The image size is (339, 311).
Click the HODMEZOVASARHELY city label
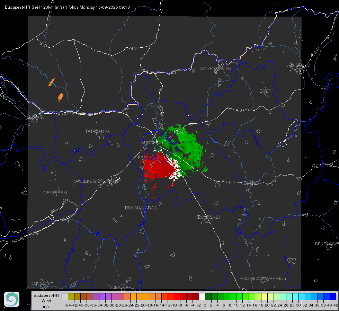pos(263,279)
